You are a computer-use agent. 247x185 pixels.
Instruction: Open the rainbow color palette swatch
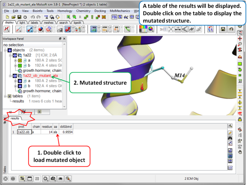pos(143,29)
